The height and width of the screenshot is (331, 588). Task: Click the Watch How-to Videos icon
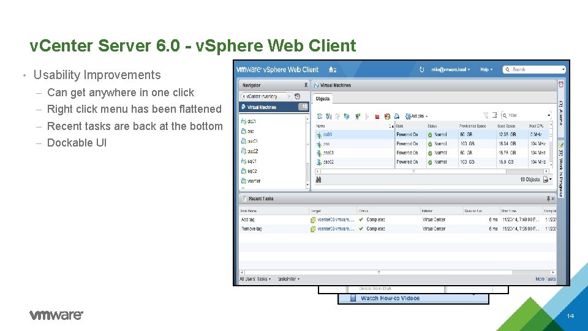[353, 299]
